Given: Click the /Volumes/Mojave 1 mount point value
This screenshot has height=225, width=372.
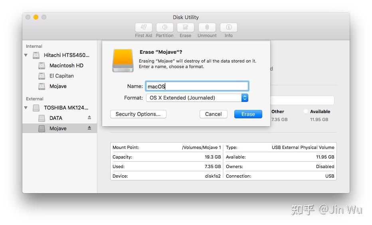Looking at the screenshot, I should point(202,147).
